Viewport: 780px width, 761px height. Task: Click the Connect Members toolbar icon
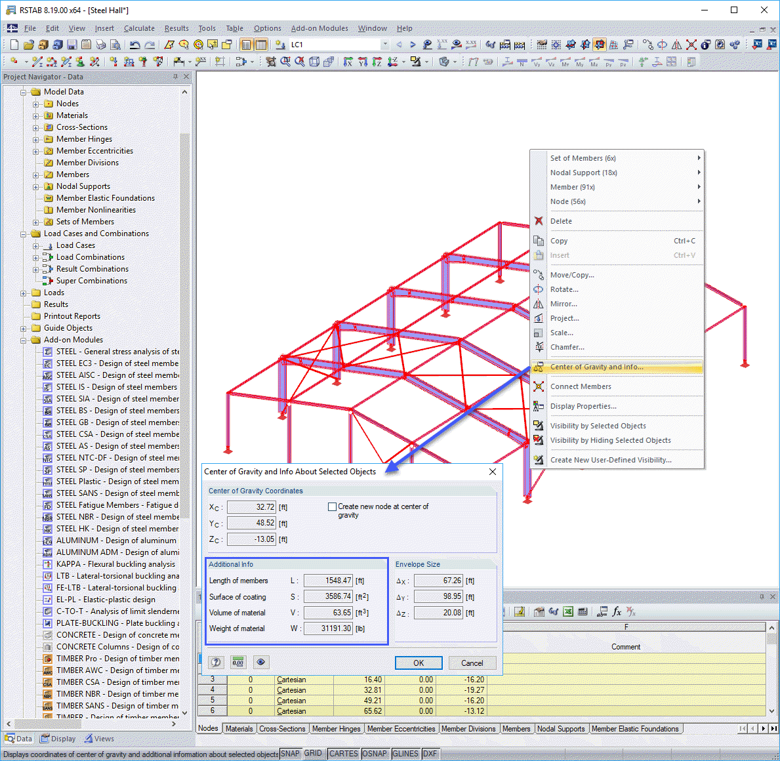pos(691,45)
